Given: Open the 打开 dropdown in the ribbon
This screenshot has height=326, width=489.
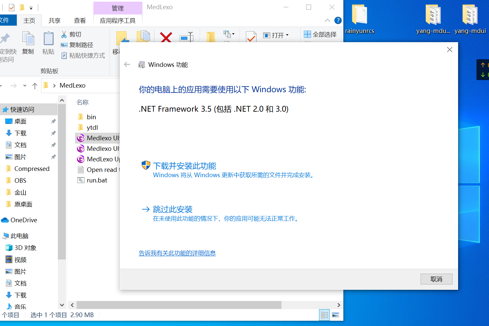Looking at the screenshot, I should 276,35.
